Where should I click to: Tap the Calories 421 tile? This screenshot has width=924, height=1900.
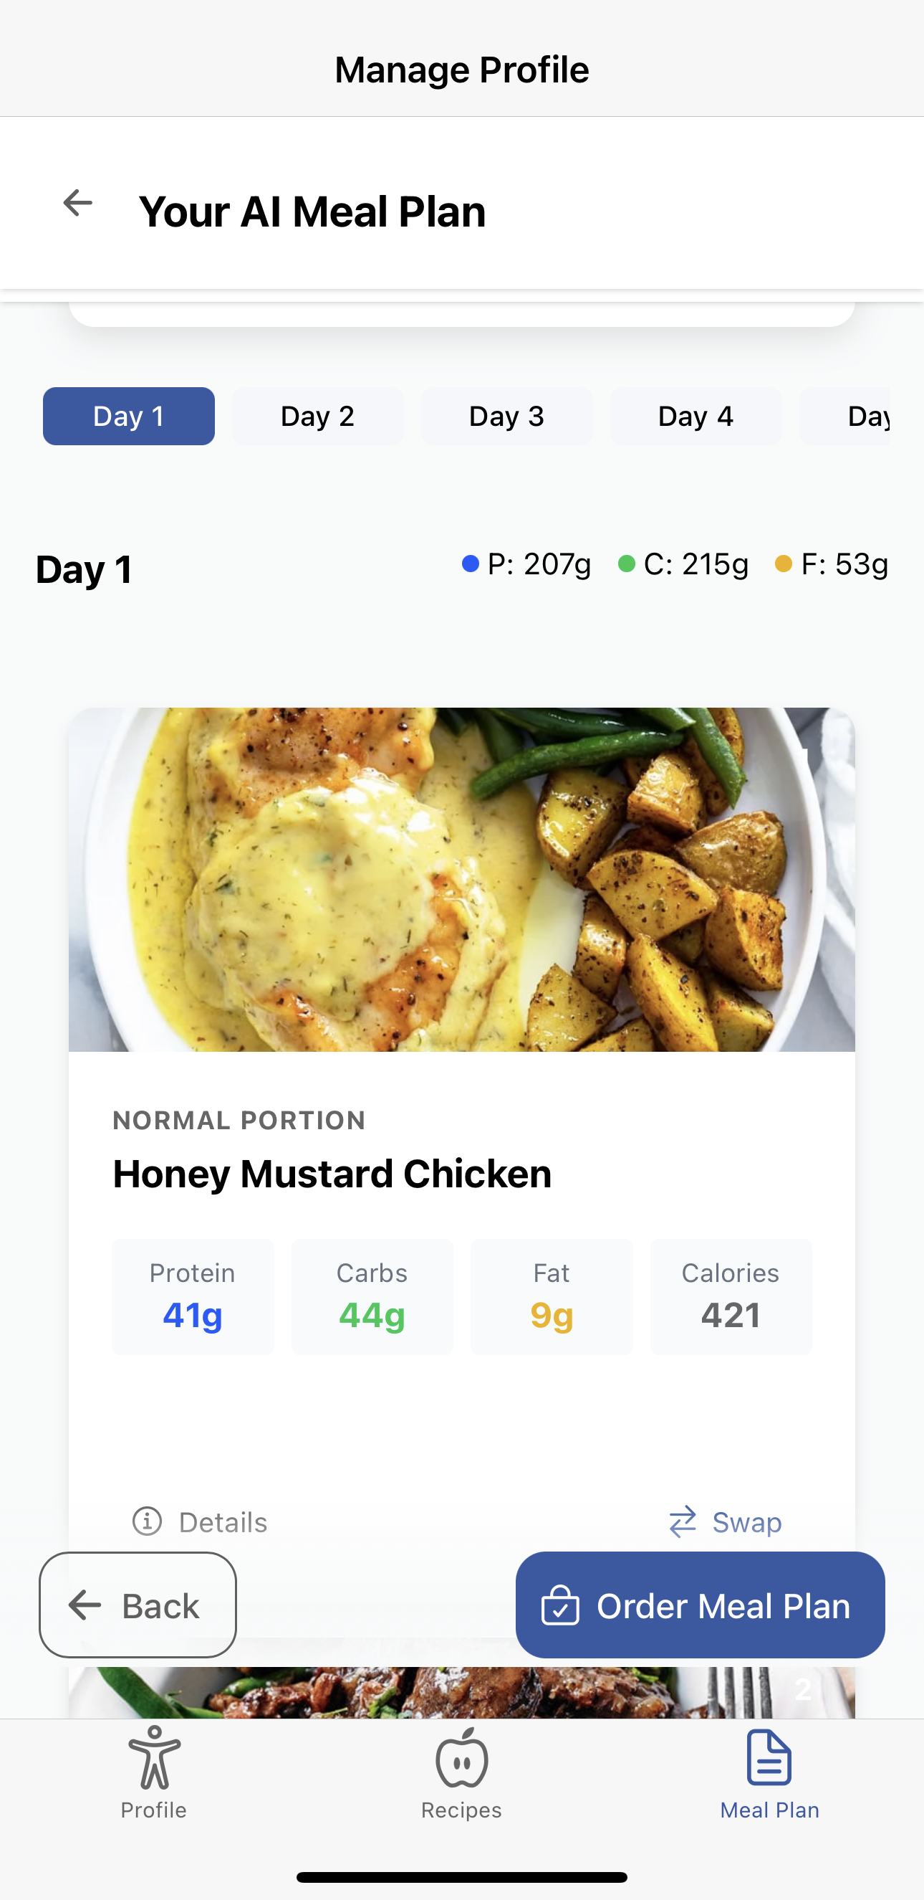[731, 1297]
